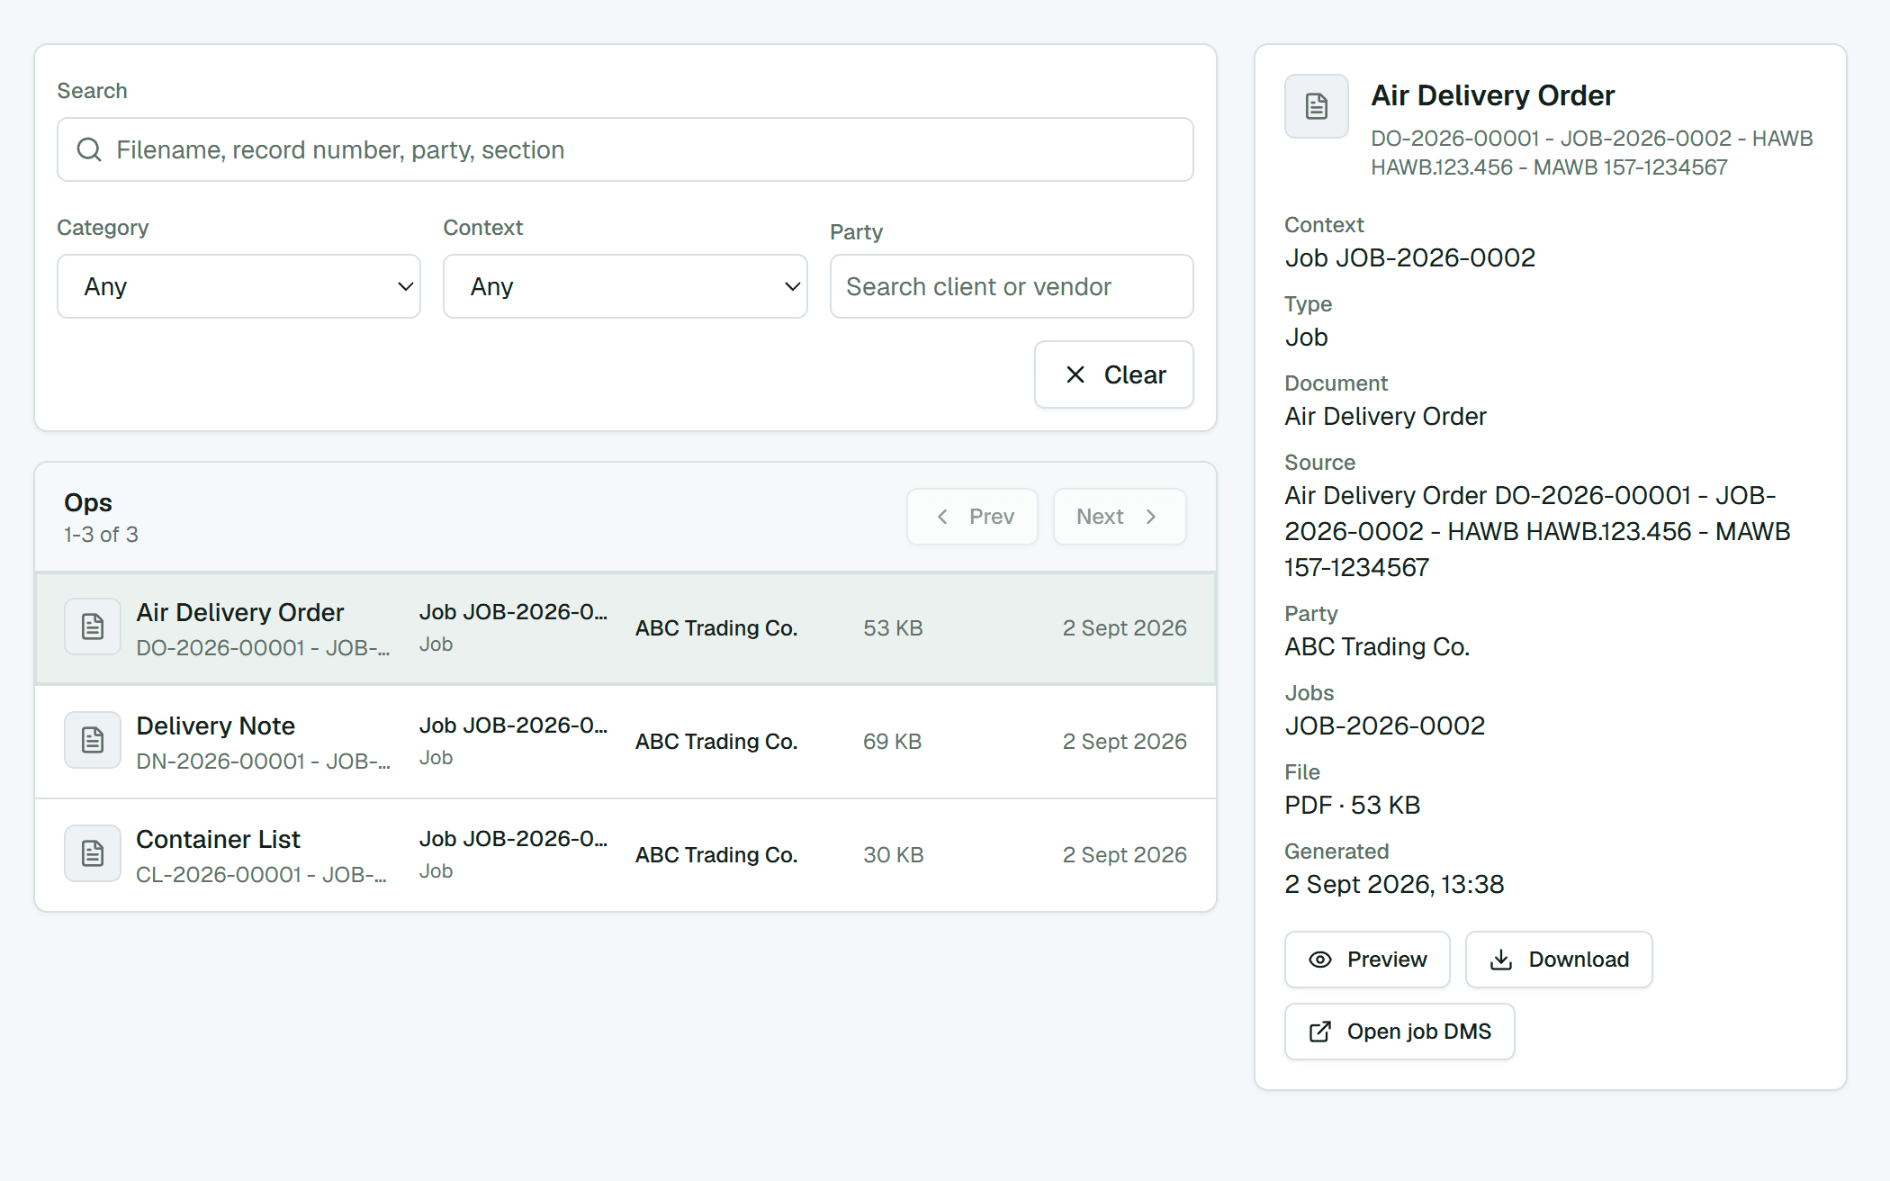
Task: Click the X icon in the Clear button
Action: pyautogui.click(x=1075, y=374)
